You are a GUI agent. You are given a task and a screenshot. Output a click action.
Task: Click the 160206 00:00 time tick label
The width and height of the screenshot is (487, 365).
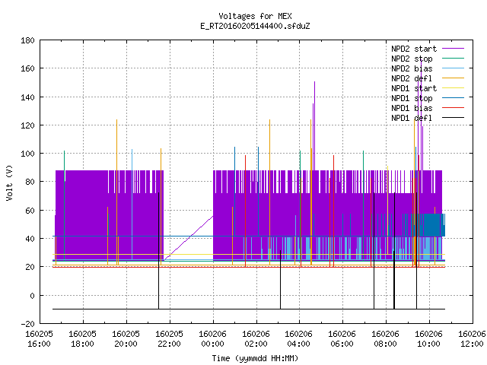click(213, 338)
